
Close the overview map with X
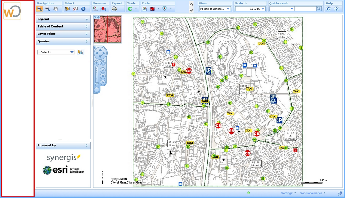coord(95,17)
